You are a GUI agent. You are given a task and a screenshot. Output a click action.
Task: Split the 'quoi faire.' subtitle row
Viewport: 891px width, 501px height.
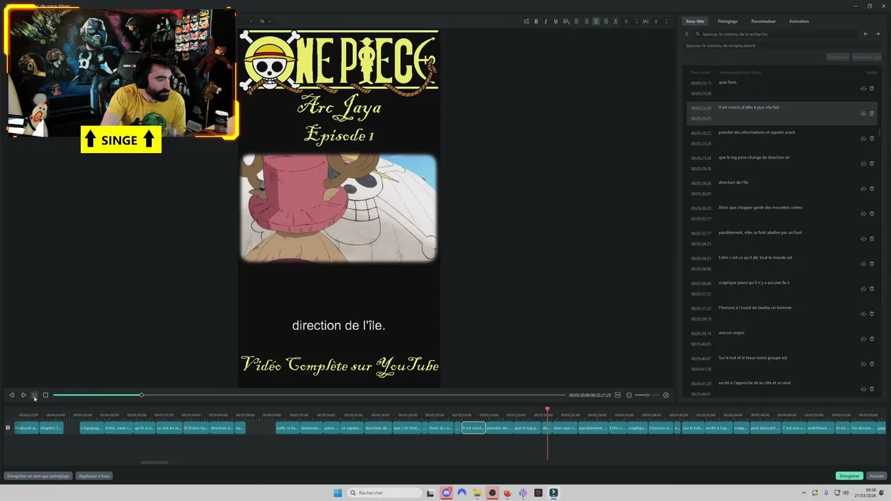(x=863, y=88)
